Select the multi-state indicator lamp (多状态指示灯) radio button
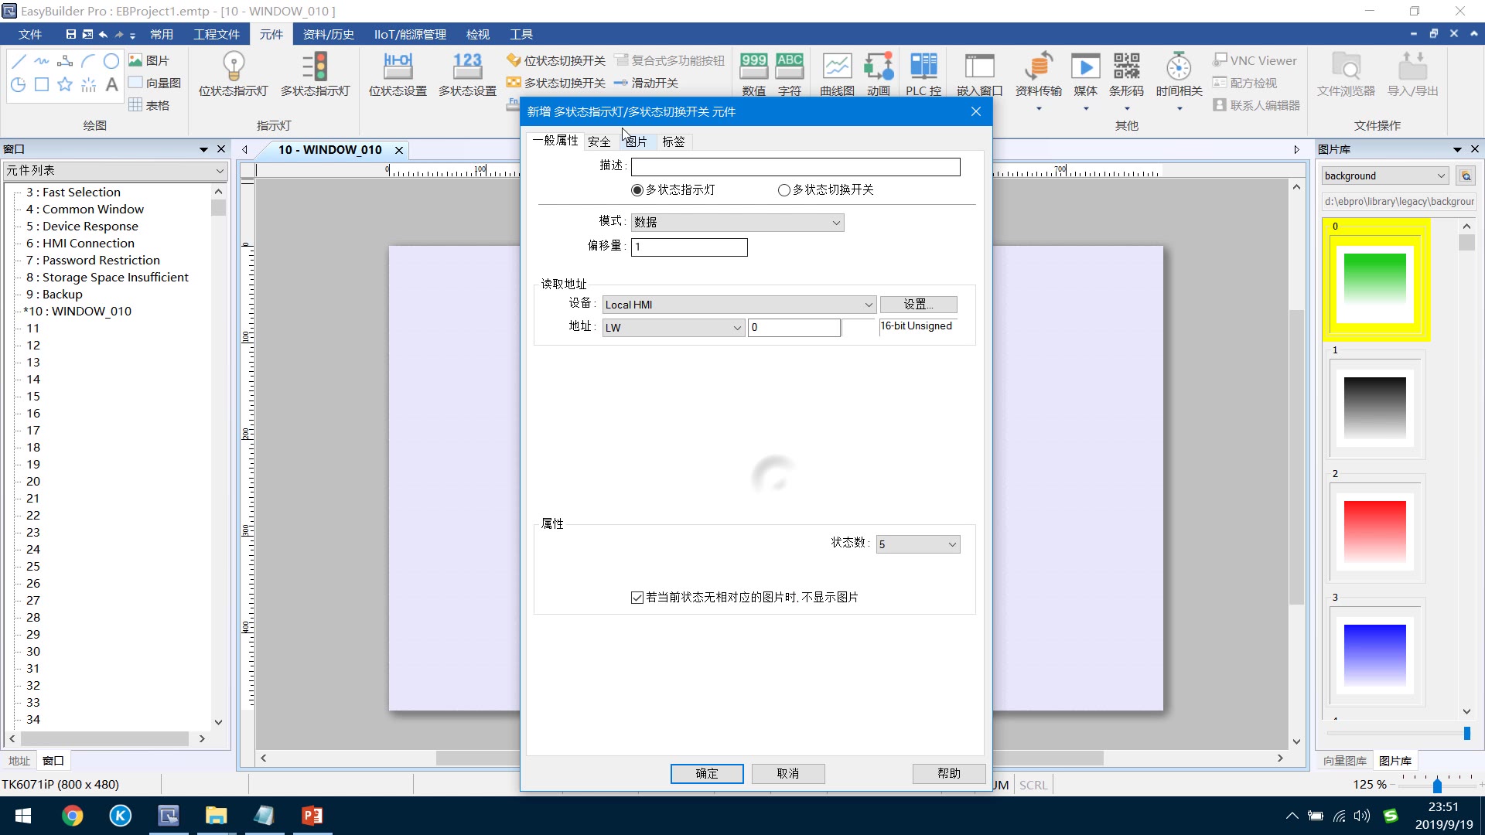 pyautogui.click(x=637, y=190)
